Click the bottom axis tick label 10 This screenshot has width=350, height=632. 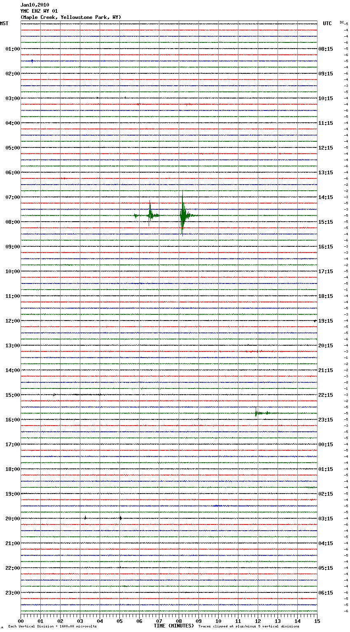[x=218, y=621]
